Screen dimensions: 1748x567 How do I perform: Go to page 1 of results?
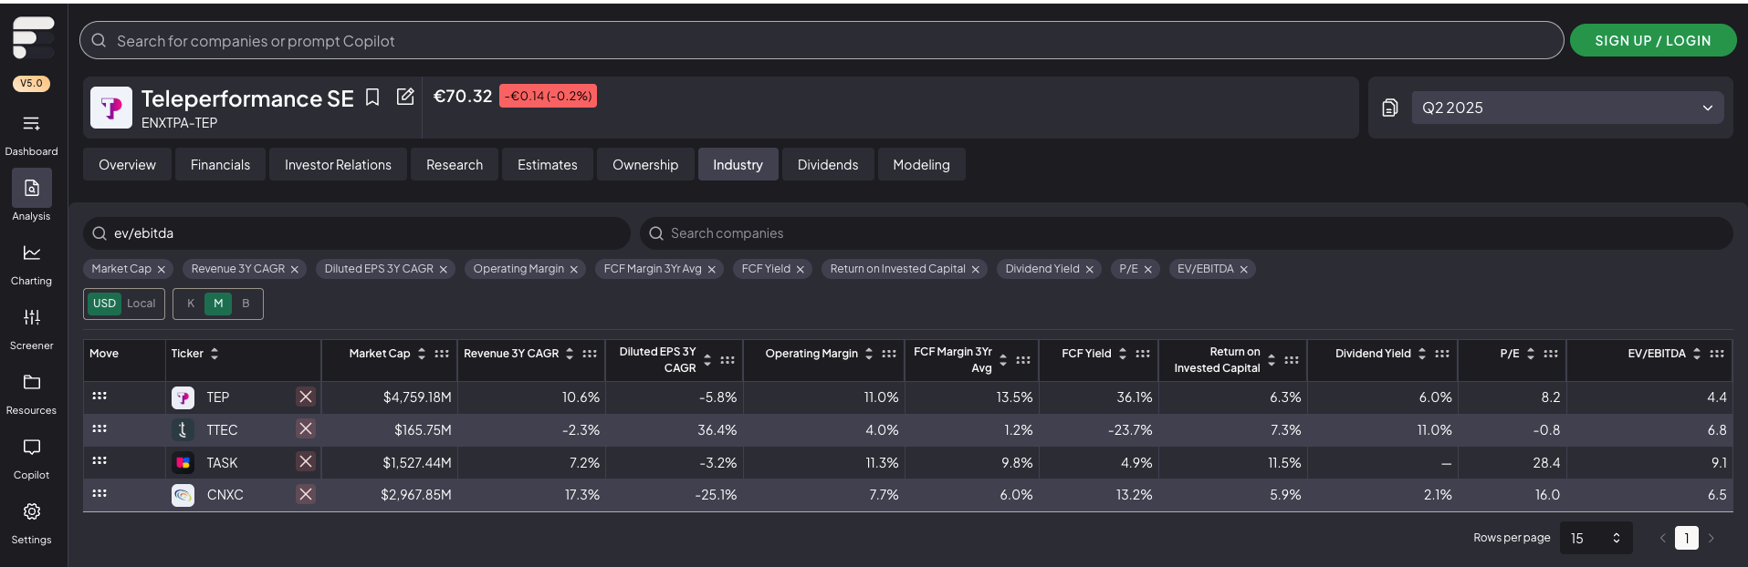tap(1687, 538)
